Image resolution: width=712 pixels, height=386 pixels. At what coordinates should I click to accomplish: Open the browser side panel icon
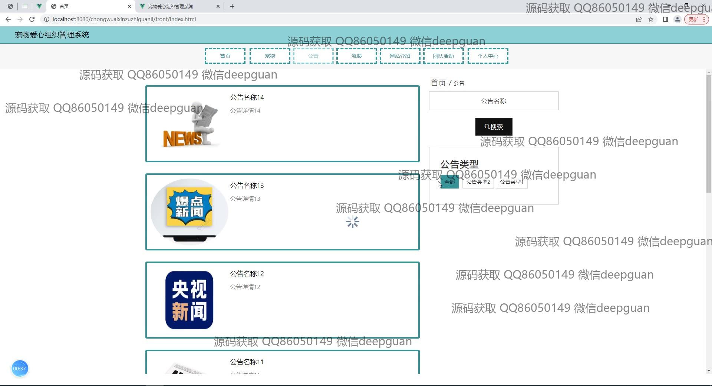[x=666, y=19]
